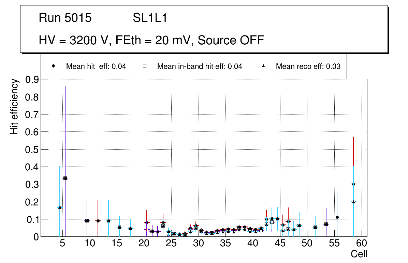Image resolution: width=408 pixels, height=263 pixels.
Task: Select the filled circle near 0.3 at cell 58
Action: click(353, 184)
